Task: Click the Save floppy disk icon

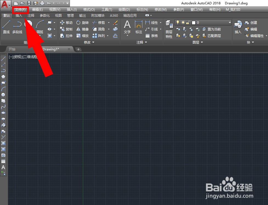Action: point(29,3)
